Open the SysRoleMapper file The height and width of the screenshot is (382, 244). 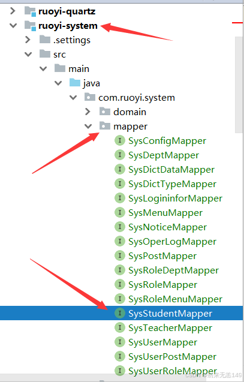pyautogui.click(x=163, y=284)
